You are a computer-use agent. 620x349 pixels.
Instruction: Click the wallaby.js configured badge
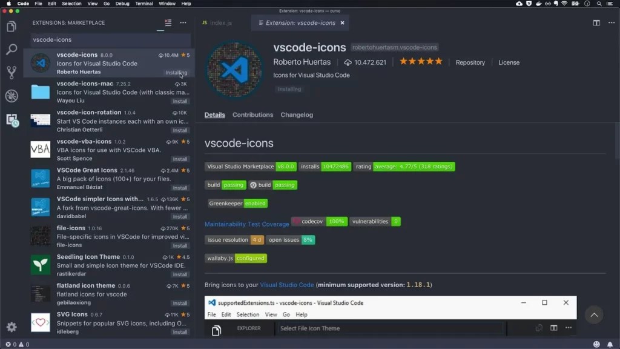pyautogui.click(x=236, y=258)
